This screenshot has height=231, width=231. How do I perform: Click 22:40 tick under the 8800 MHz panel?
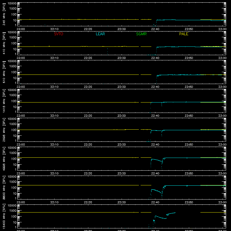[x=155, y=202]
